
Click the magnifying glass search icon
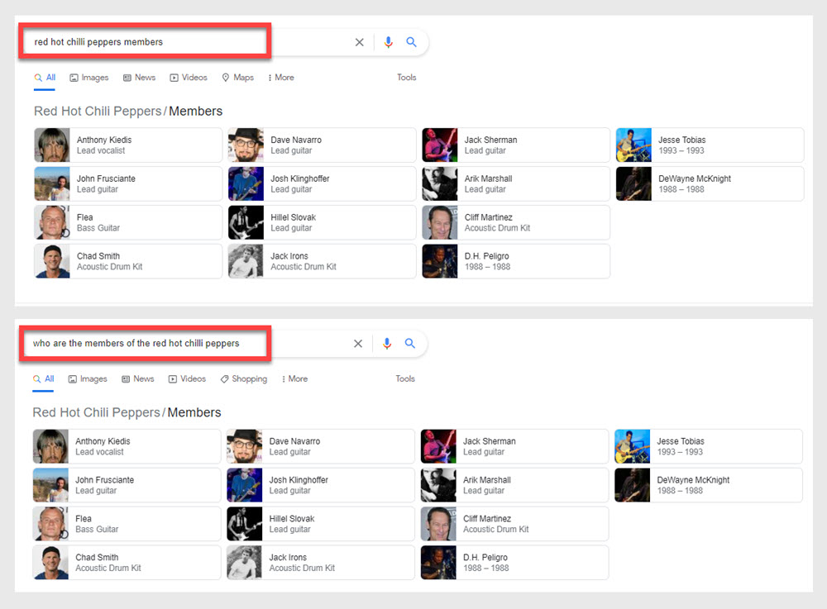pyautogui.click(x=413, y=42)
